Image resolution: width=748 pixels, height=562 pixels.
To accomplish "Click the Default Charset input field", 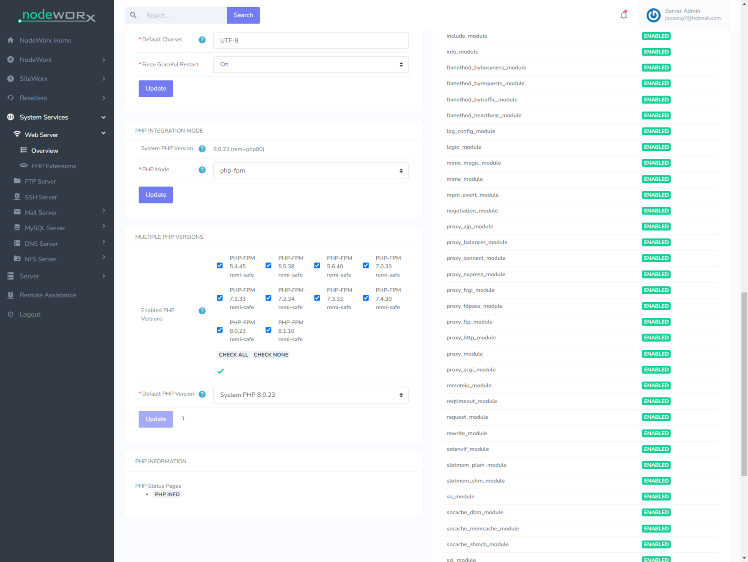I will 310,41.
